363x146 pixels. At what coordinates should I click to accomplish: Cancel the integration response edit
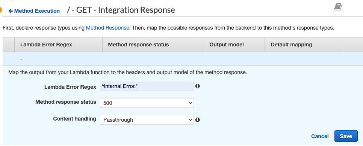click(x=320, y=136)
